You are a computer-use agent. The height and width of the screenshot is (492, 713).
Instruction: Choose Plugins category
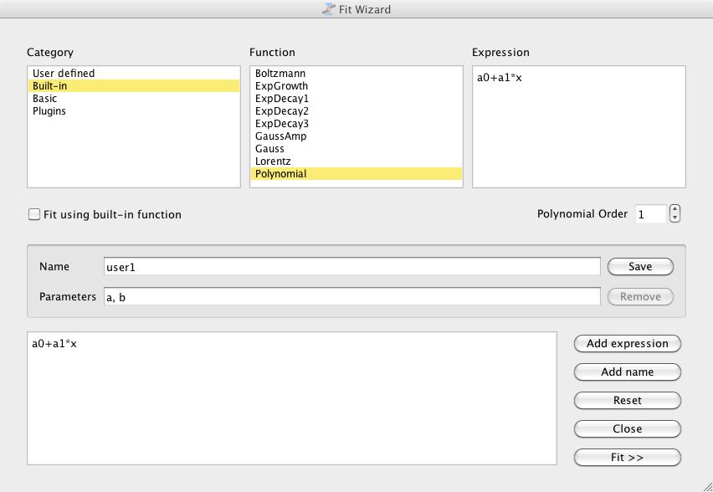[x=49, y=111]
